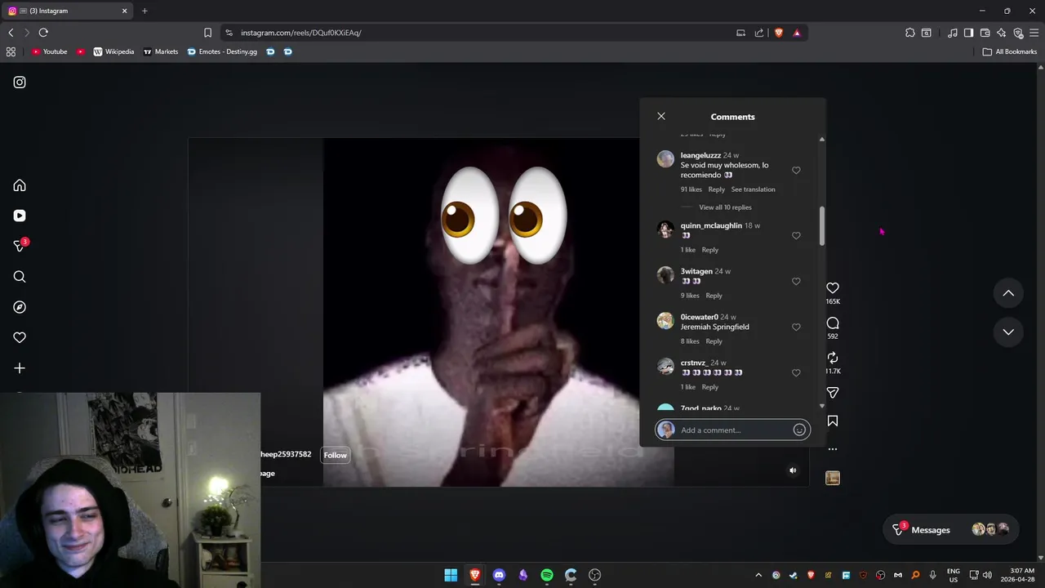Open Brave Shields lion icon

(x=779, y=33)
